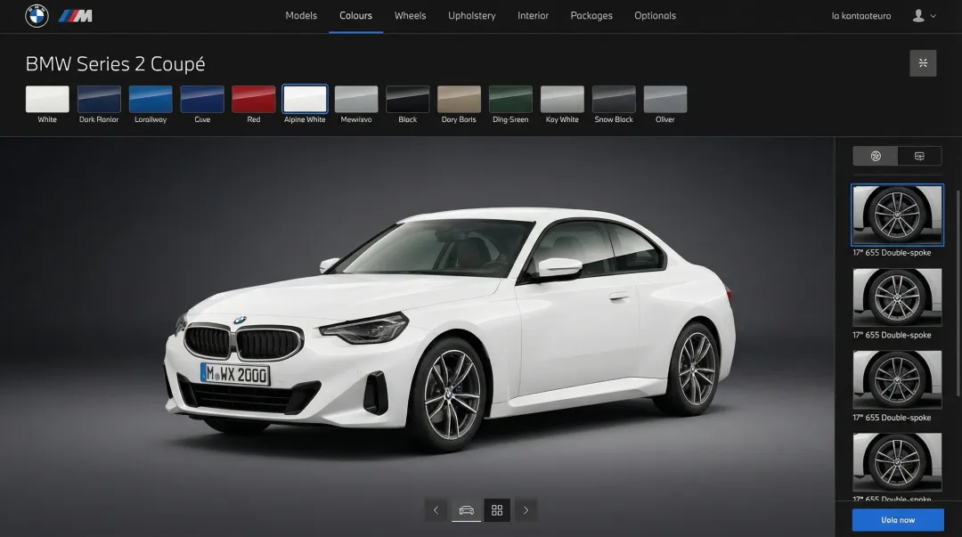Open the user account icon
The width and height of the screenshot is (962, 537).
pyautogui.click(x=917, y=15)
